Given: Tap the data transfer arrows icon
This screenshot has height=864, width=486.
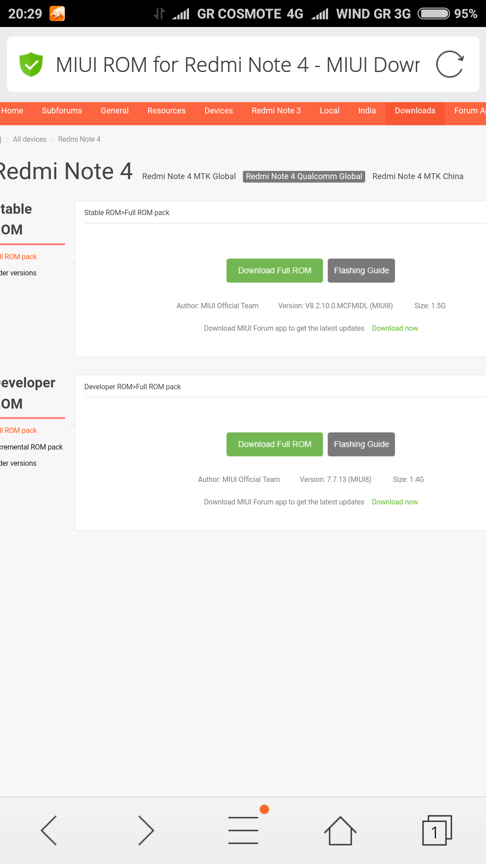Looking at the screenshot, I should click(159, 13).
